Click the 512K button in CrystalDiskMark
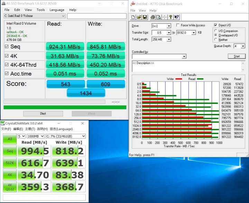The height and width of the screenshot is (203, 249). (x=10, y=163)
